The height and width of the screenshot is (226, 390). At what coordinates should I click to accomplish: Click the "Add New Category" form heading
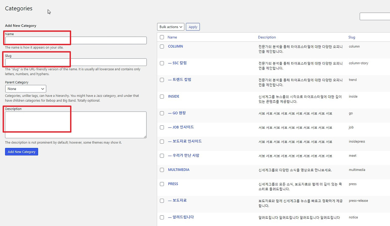pos(21,26)
